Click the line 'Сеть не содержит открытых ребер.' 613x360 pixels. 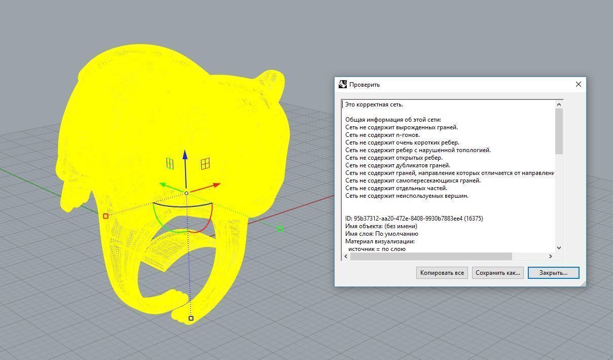[394, 158]
